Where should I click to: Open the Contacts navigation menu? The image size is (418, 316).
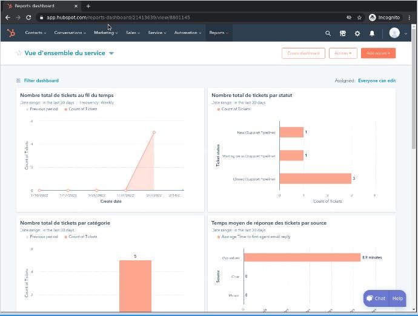[x=36, y=33]
